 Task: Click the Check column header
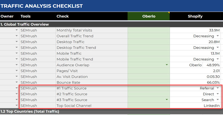(x=63, y=16)
